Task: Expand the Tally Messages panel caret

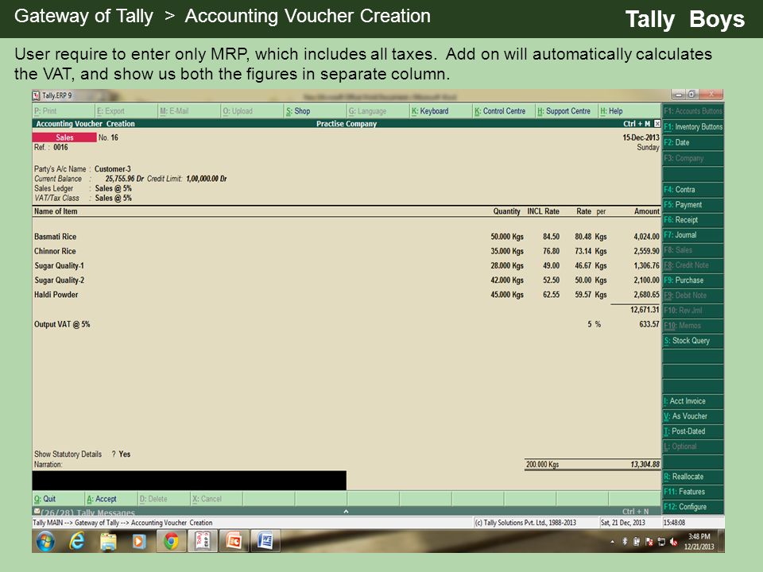Action: point(346,511)
